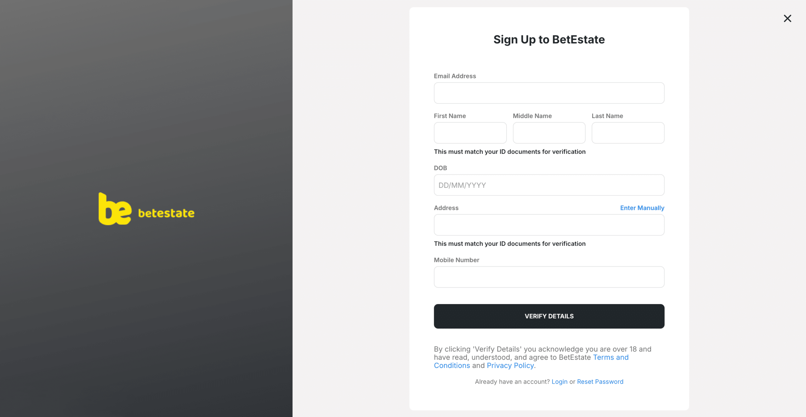The width and height of the screenshot is (806, 417).
Task: Select the Mobile Number field
Action: click(x=549, y=277)
